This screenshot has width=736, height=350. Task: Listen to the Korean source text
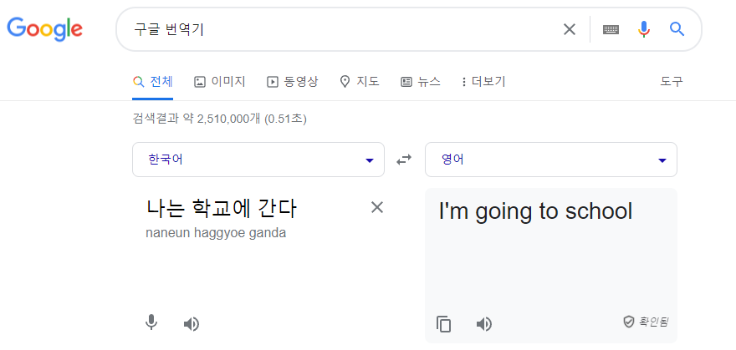(192, 324)
